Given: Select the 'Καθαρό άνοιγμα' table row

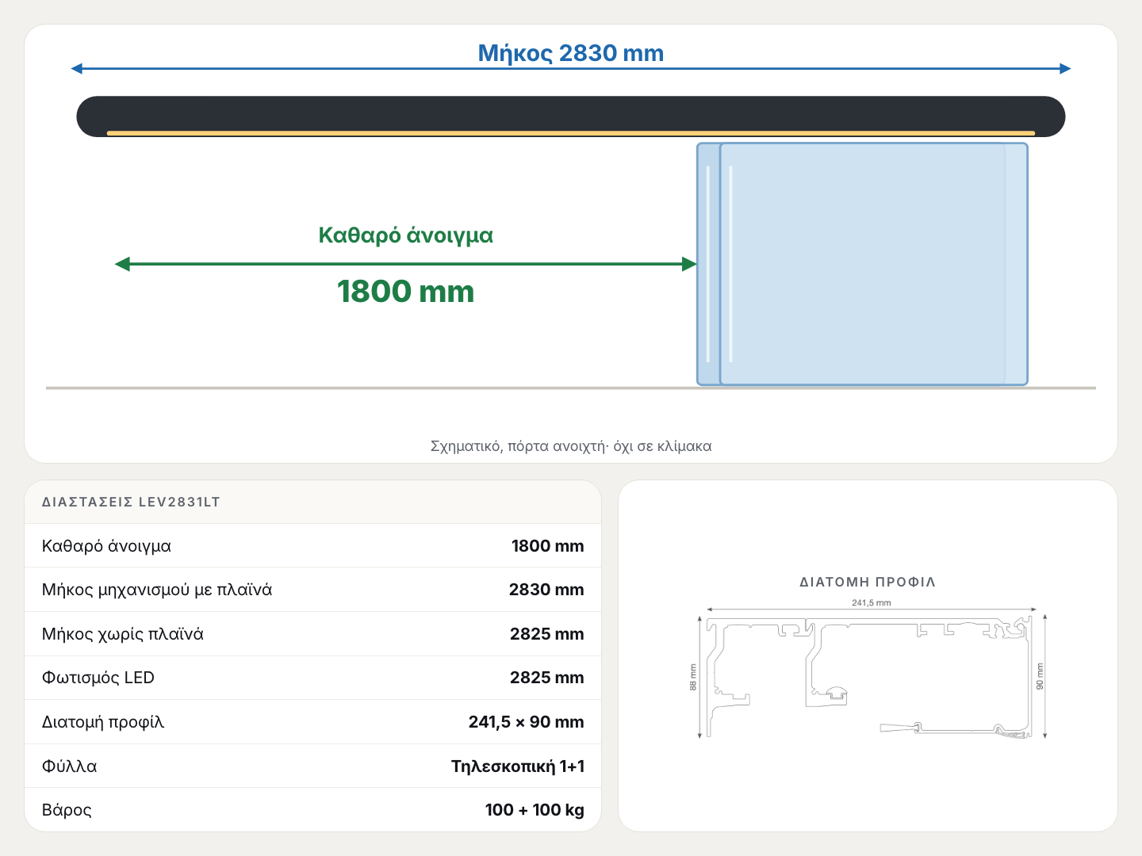Looking at the screenshot, I should click(x=312, y=545).
